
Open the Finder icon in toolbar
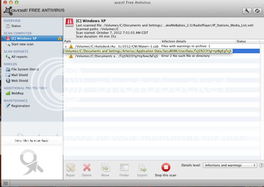[124, 168]
